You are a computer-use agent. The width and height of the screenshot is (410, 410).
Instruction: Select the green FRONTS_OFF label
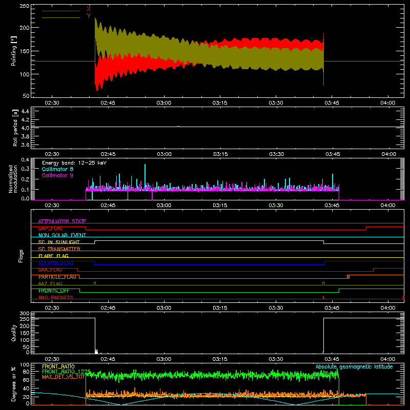coord(54,291)
